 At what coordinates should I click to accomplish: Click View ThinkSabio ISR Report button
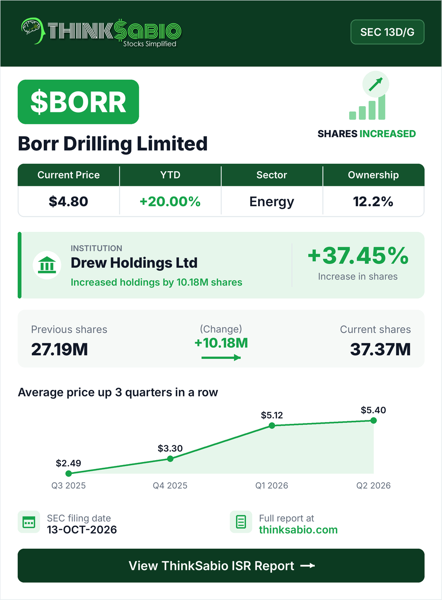[x=221, y=565]
